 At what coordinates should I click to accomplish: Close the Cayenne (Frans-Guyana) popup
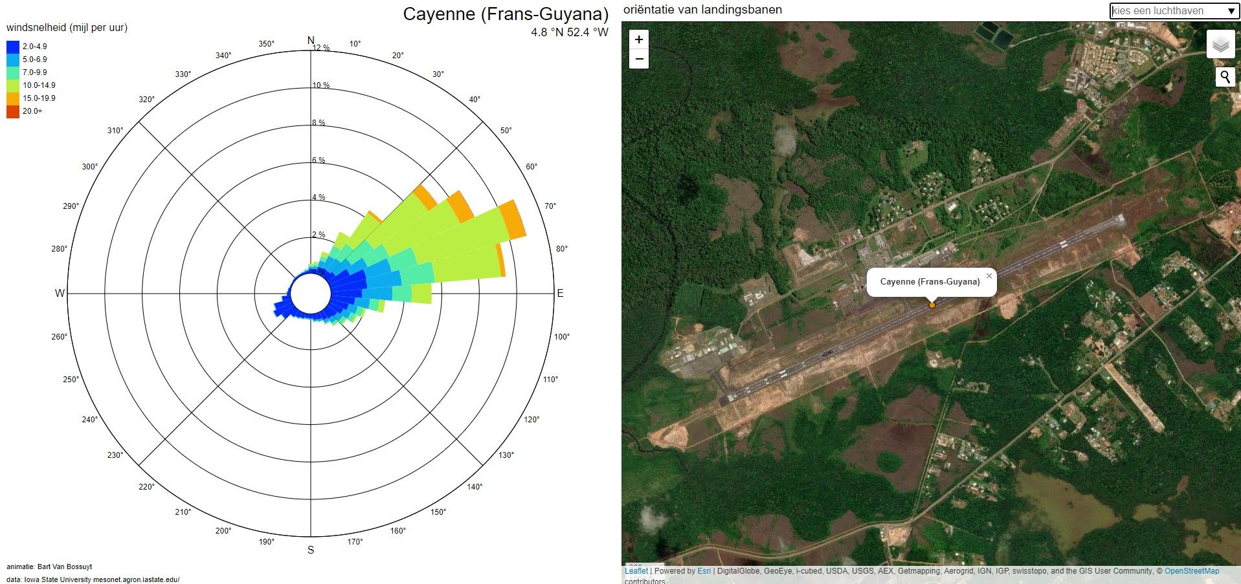[989, 276]
